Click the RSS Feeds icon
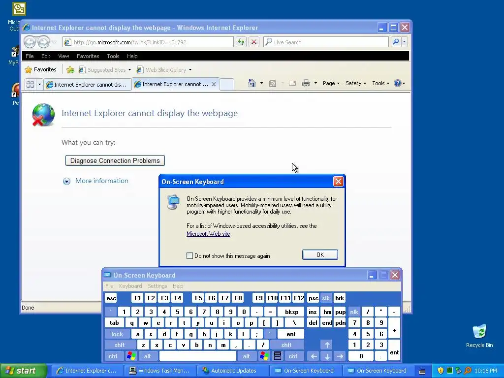The height and width of the screenshot is (378, 504). click(273, 84)
